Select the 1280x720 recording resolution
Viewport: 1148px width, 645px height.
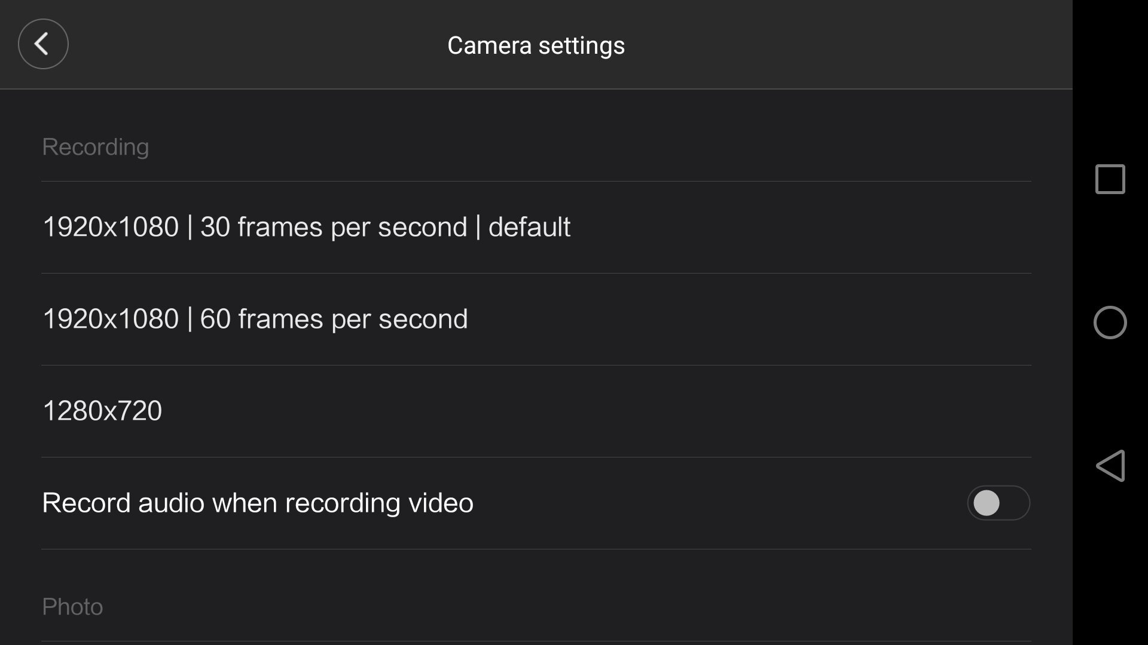click(x=102, y=411)
